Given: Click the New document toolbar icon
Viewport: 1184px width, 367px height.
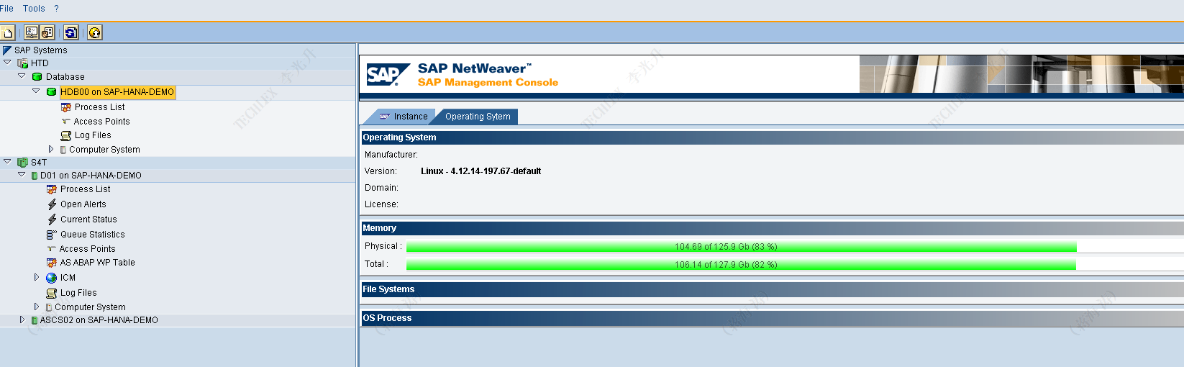Looking at the screenshot, I should tap(7, 32).
